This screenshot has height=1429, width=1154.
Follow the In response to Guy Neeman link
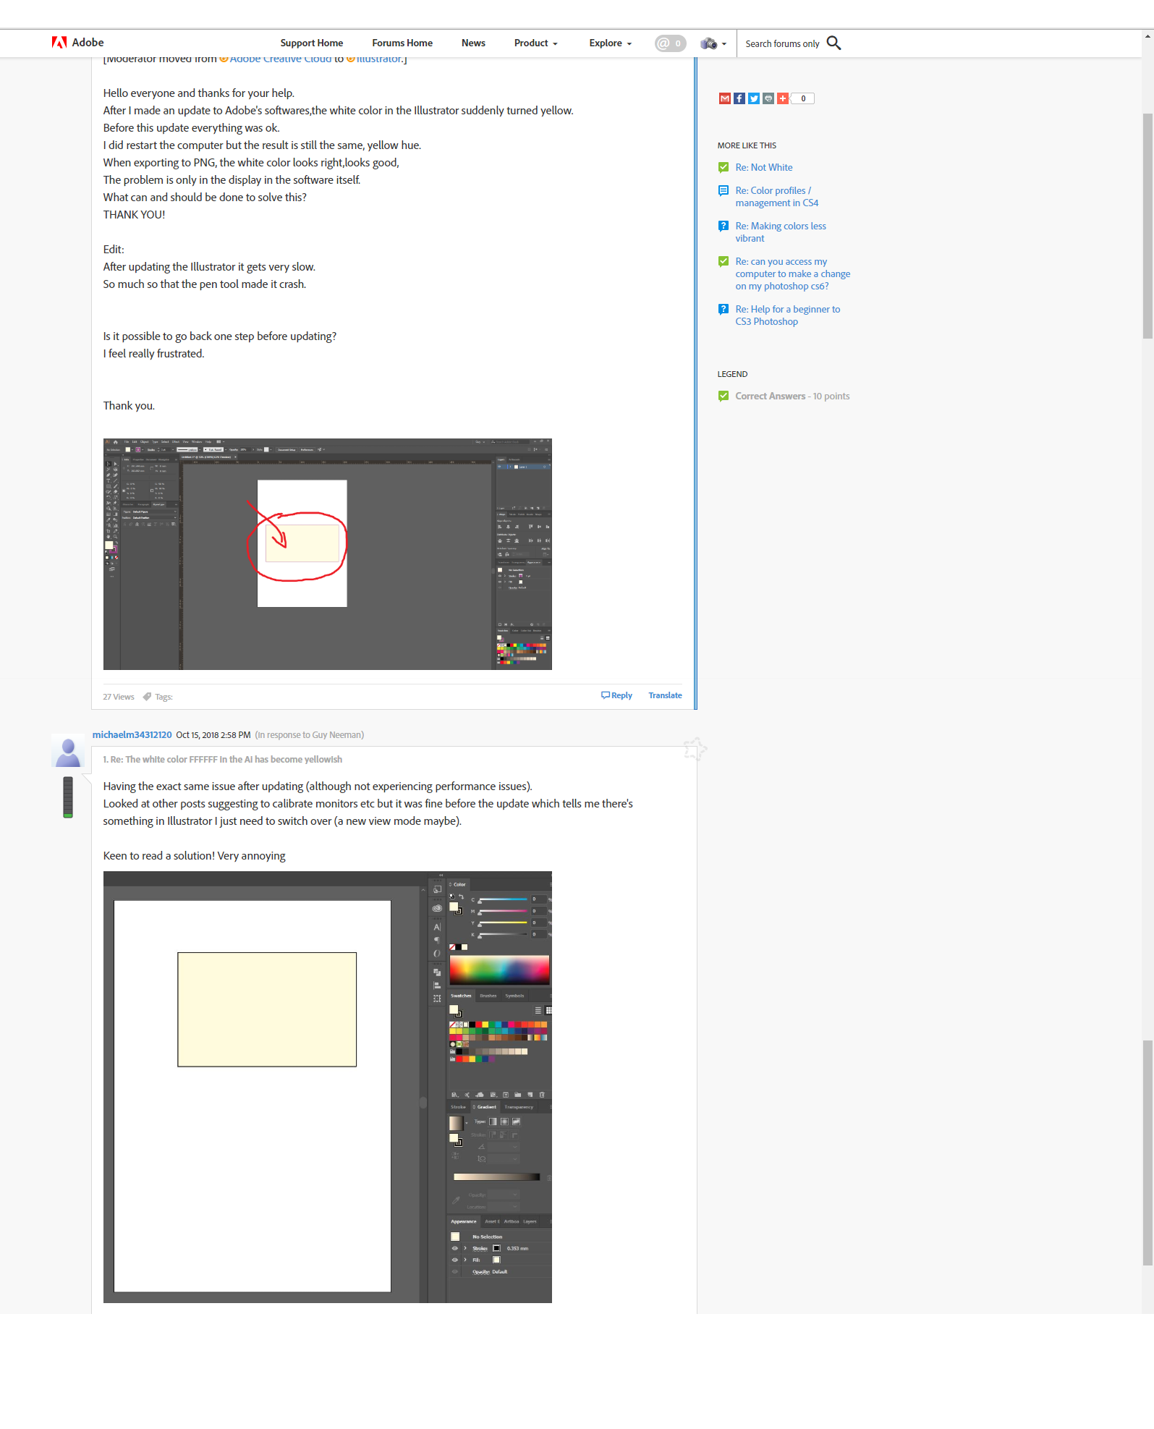pyautogui.click(x=309, y=735)
